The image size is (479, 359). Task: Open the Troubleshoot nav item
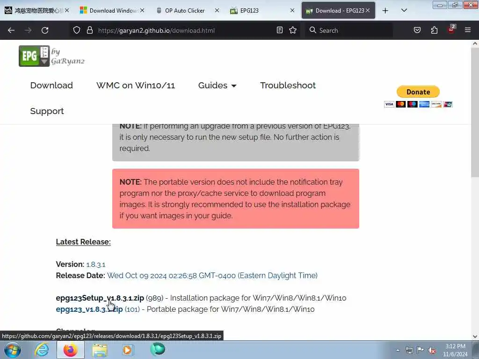click(x=288, y=85)
